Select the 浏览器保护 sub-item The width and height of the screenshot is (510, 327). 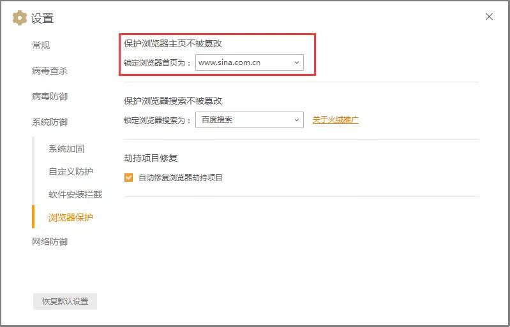(x=71, y=217)
